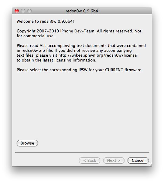The width and height of the screenshot is (164, 183).
Task: Click the grayed-out Next > button
Action: point(114,160)
